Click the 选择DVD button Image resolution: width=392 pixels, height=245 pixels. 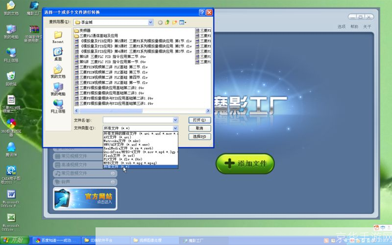coord(199,137)
